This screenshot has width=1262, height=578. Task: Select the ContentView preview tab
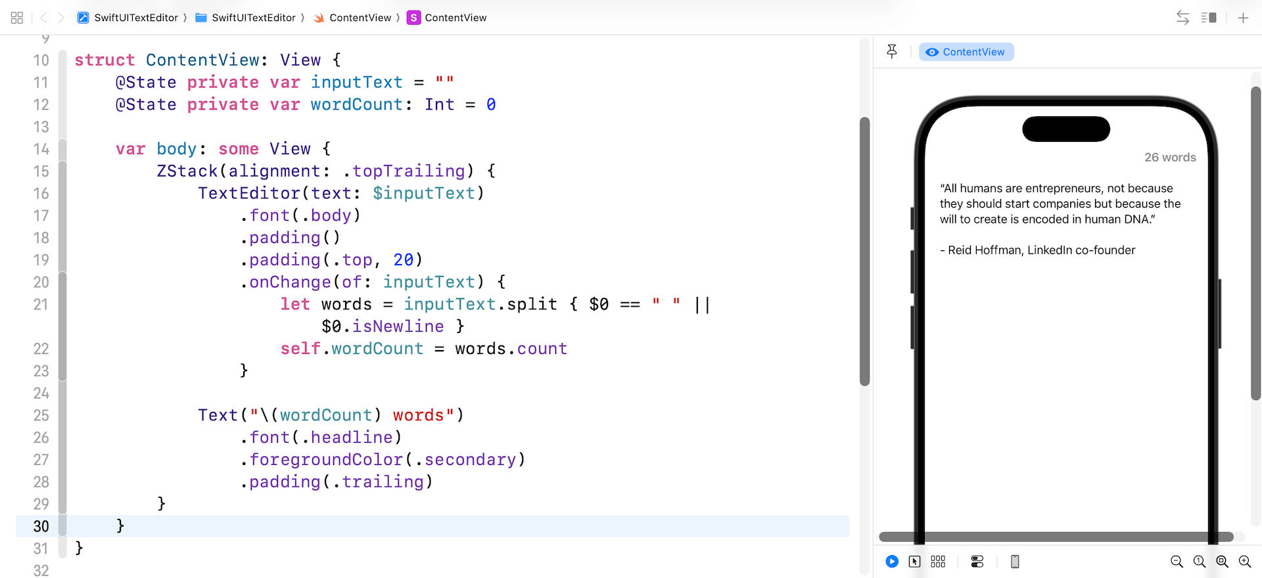tap(966, 52)
